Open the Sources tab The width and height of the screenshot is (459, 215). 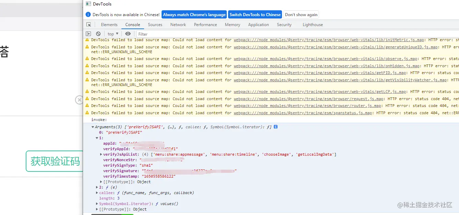(x=155, y=25)
